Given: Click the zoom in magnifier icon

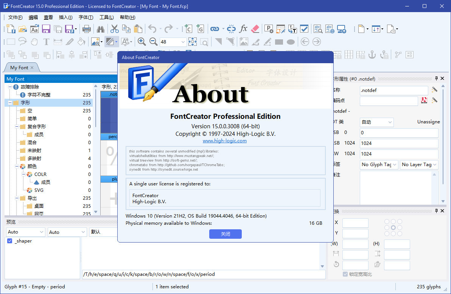Looking at the screenshot, I should [x=142, y=42].
